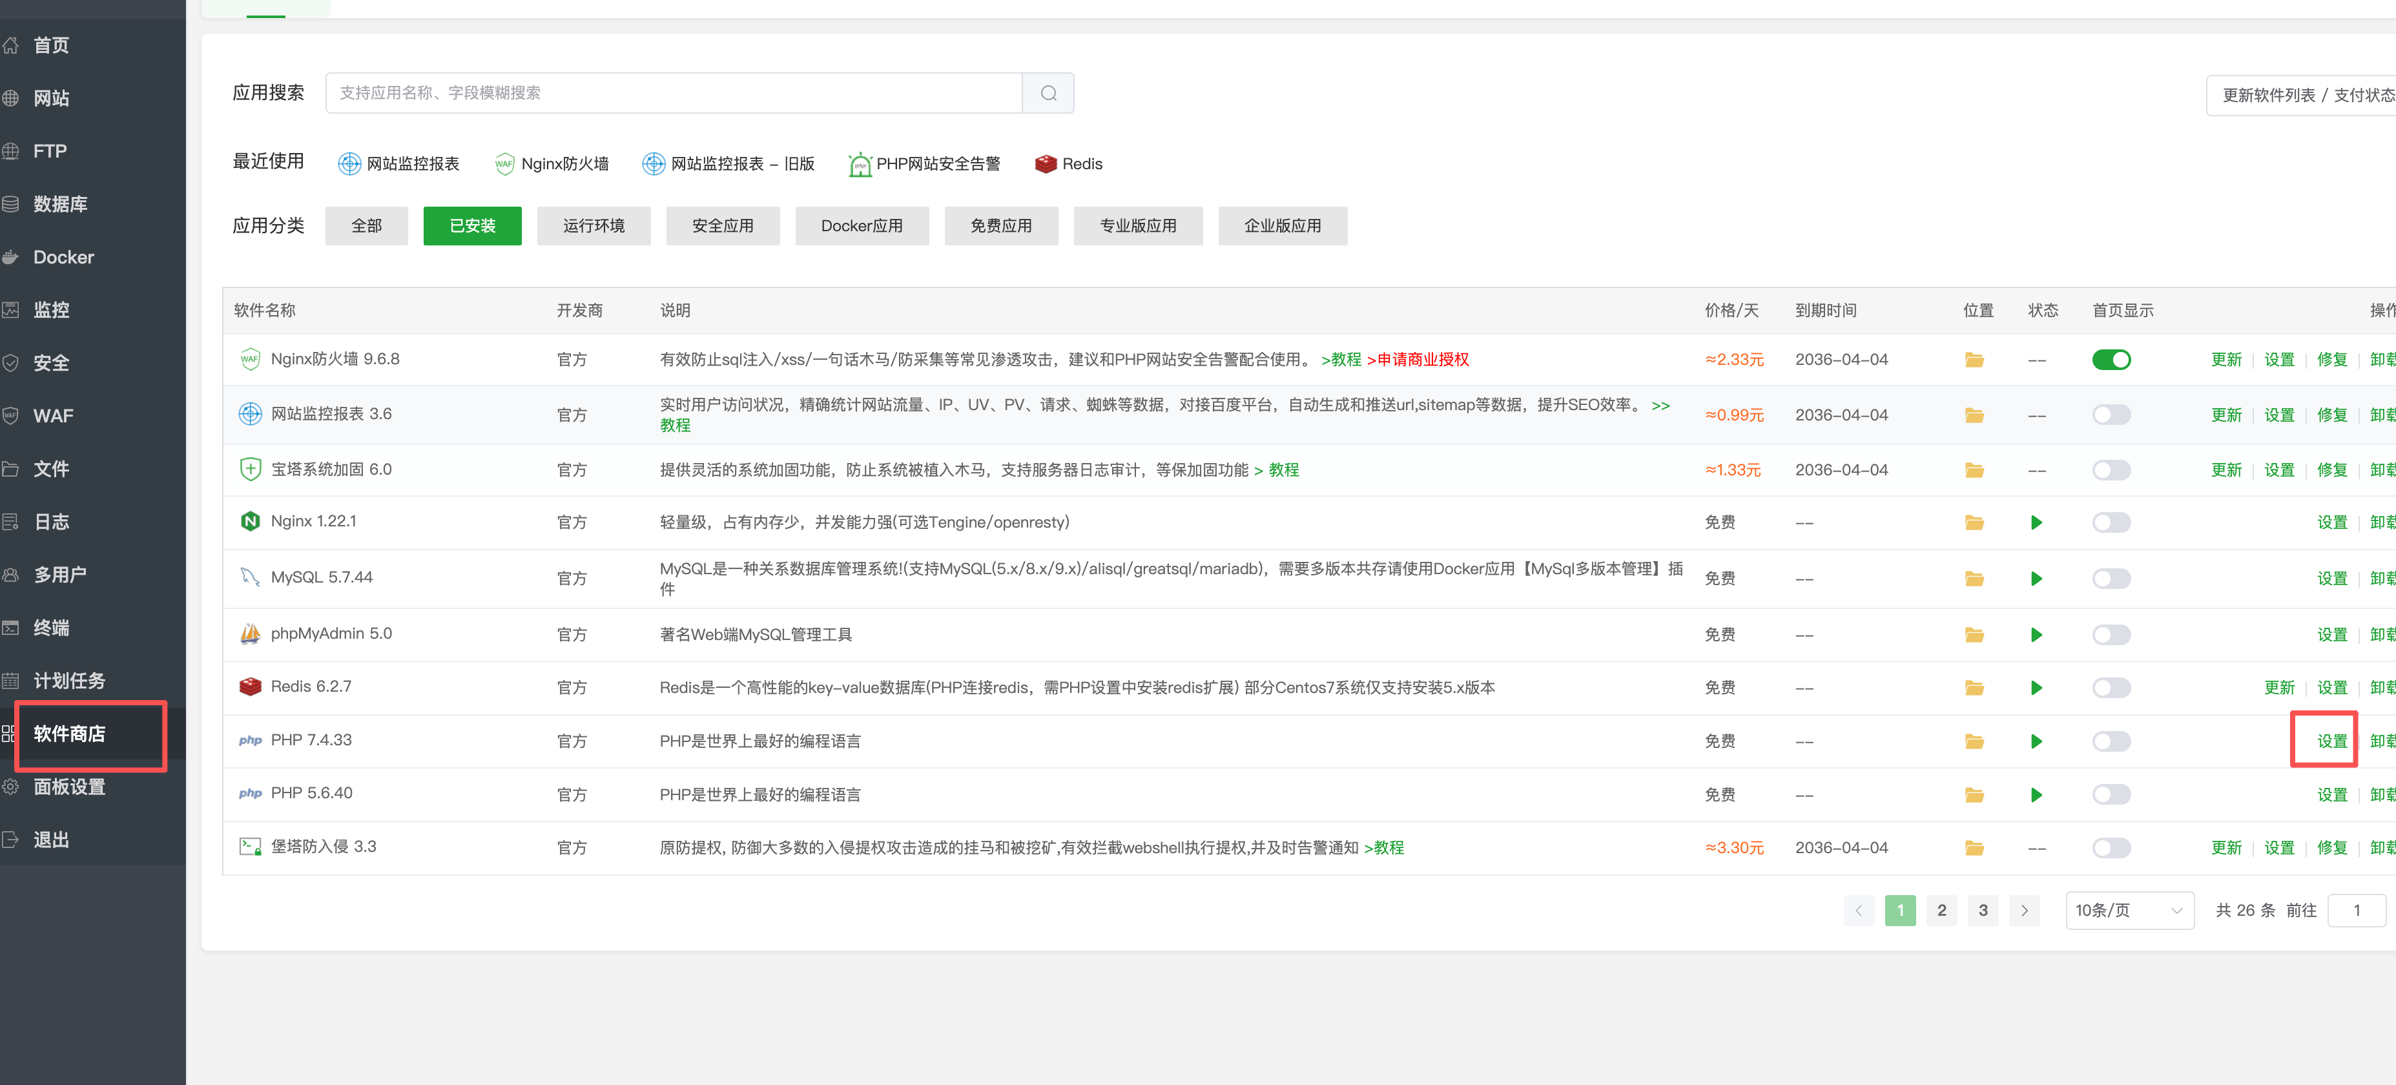Go to page 3

pyautogui.click(x=1982, y=910)
